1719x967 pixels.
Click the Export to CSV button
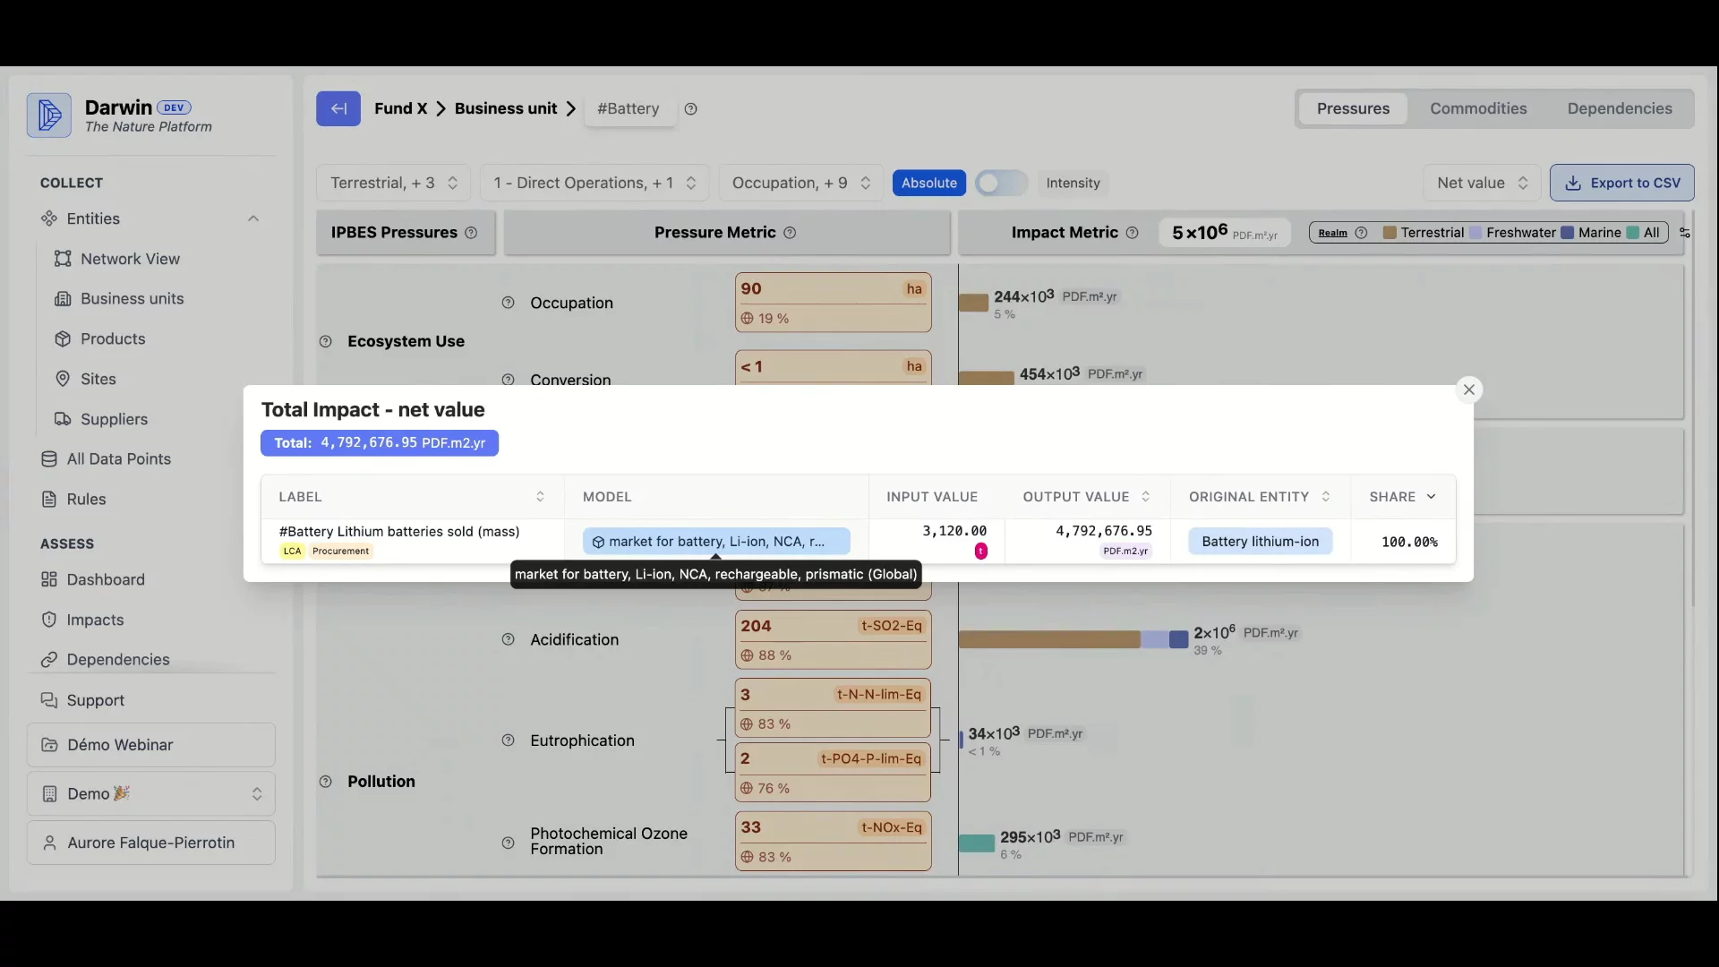pyautogui.click(x=1621, y=183)
